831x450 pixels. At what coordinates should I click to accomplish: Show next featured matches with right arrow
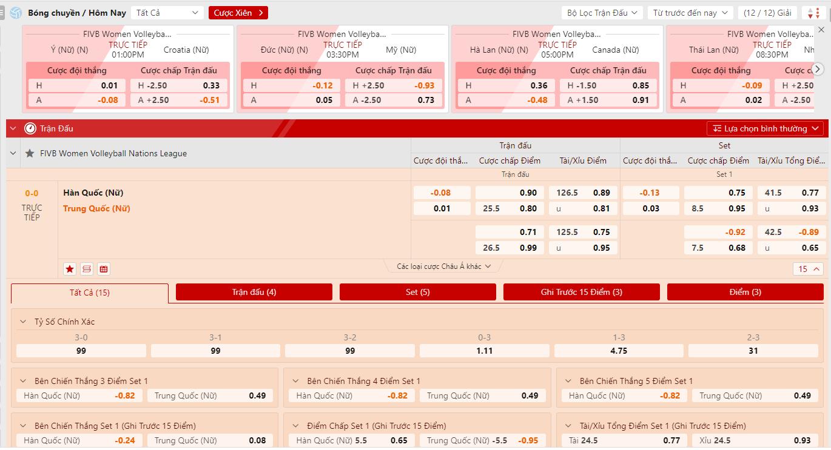[818, 68]
